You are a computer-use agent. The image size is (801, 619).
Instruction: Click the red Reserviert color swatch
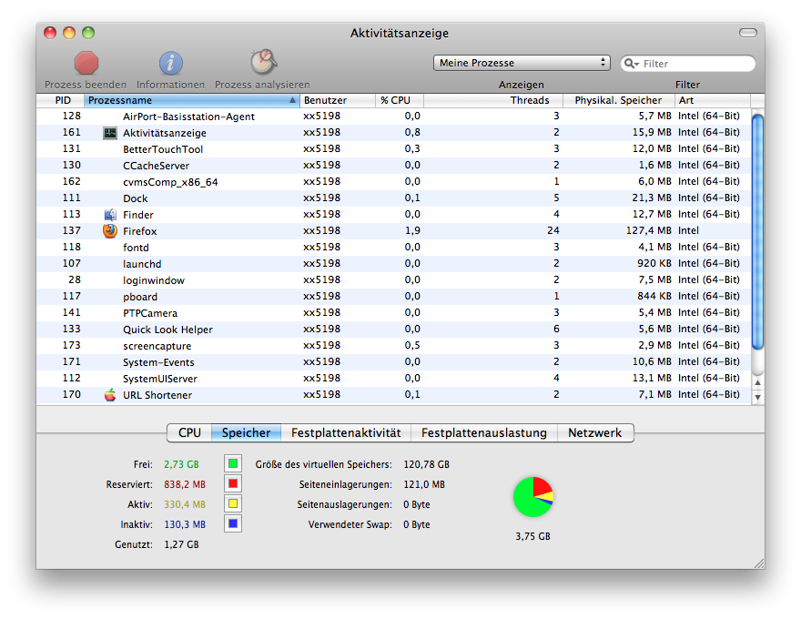233,484
